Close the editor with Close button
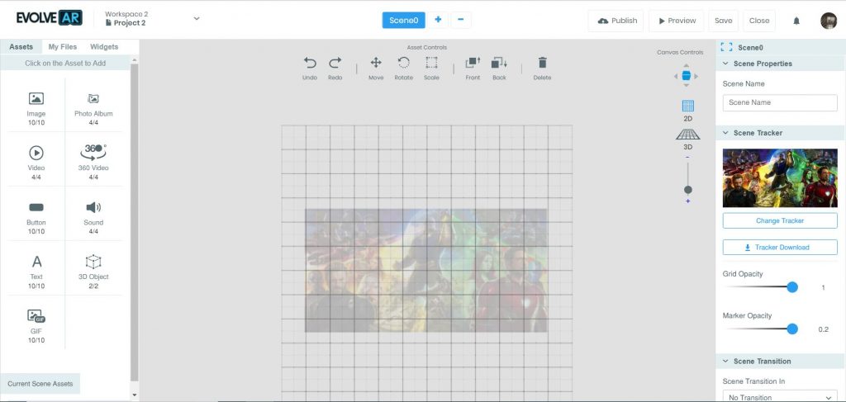 point(758,21)
